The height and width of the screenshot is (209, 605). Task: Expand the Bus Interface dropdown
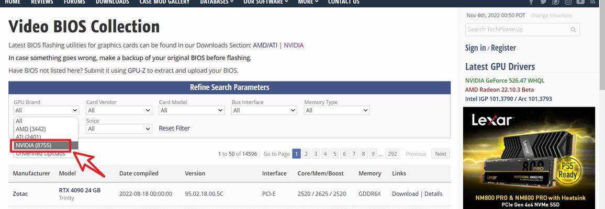coord(264,110)
